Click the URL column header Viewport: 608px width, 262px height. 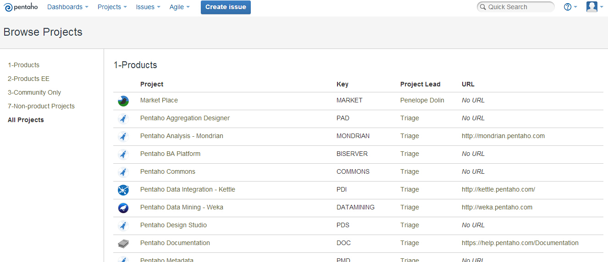[468, 84]
